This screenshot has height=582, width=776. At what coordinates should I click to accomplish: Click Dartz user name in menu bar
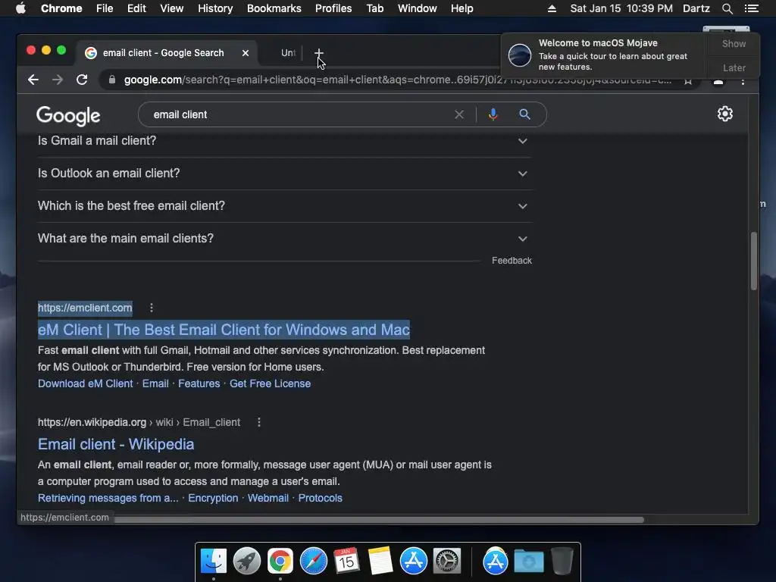click(x=696, y=8)
